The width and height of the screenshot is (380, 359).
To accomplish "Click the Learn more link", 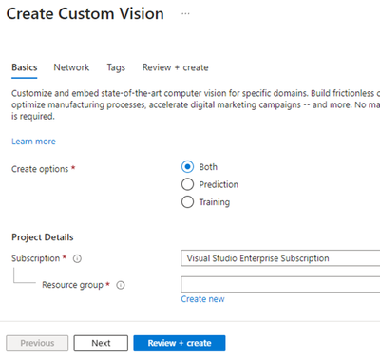I will point(33,142).
